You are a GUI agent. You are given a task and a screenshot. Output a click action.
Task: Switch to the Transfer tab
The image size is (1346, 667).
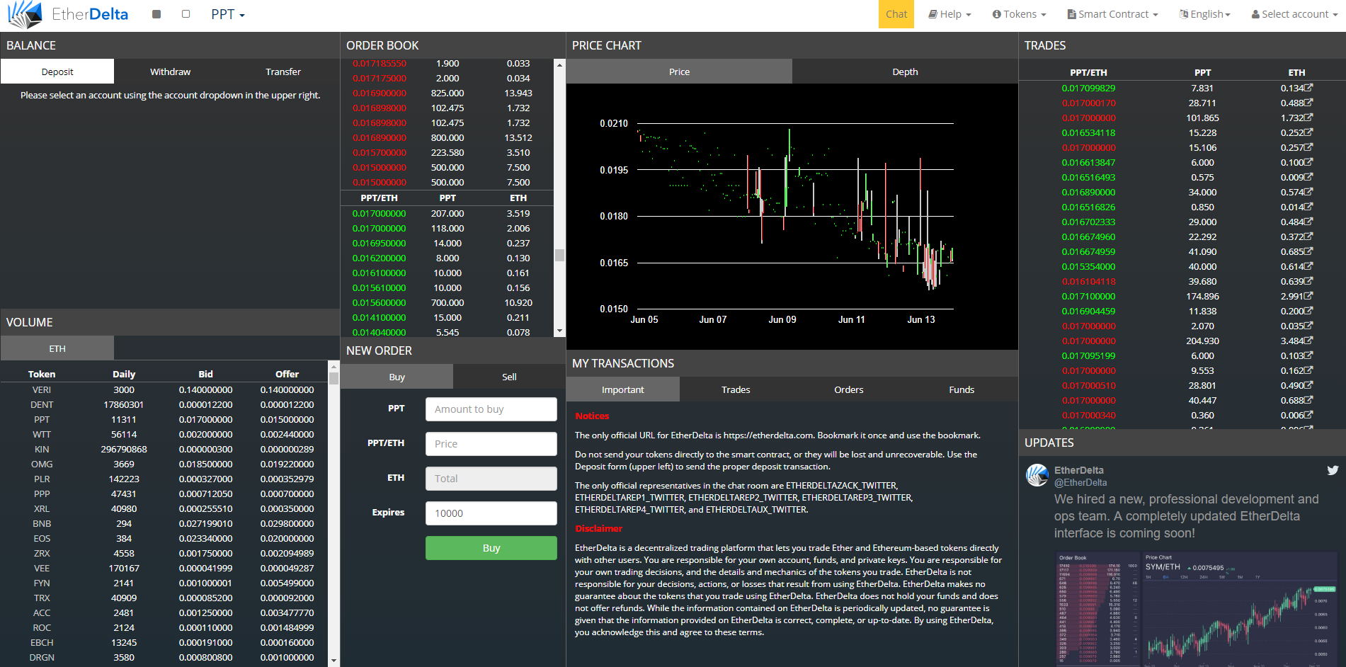click(x=283, y=72)
